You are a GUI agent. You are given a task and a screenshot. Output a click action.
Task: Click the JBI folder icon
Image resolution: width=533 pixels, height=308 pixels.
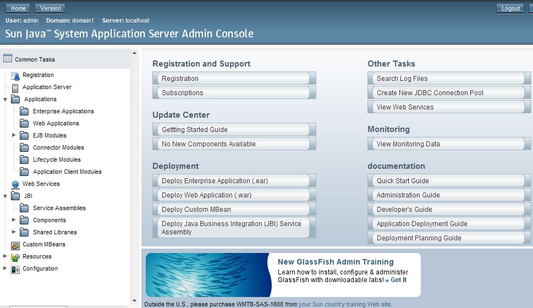[15, 196]
